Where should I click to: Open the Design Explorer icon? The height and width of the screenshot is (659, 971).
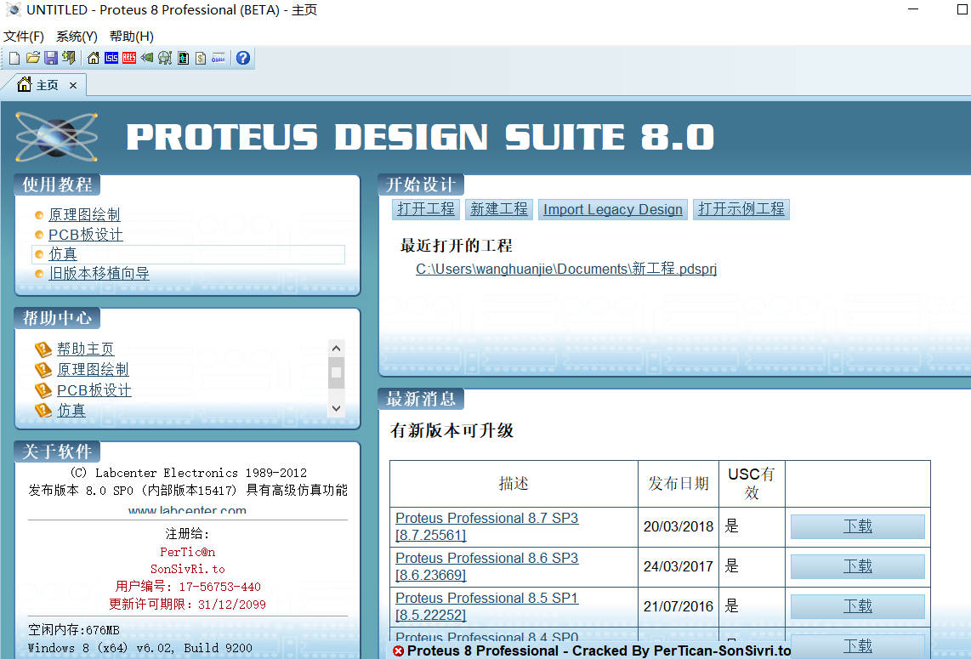(x=183, y=58)
